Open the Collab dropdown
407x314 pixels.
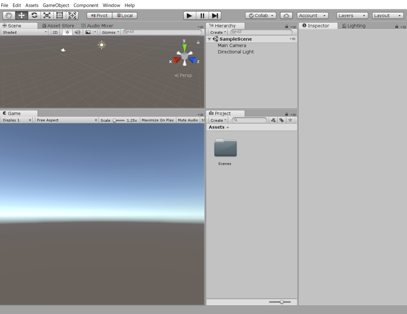261,16
